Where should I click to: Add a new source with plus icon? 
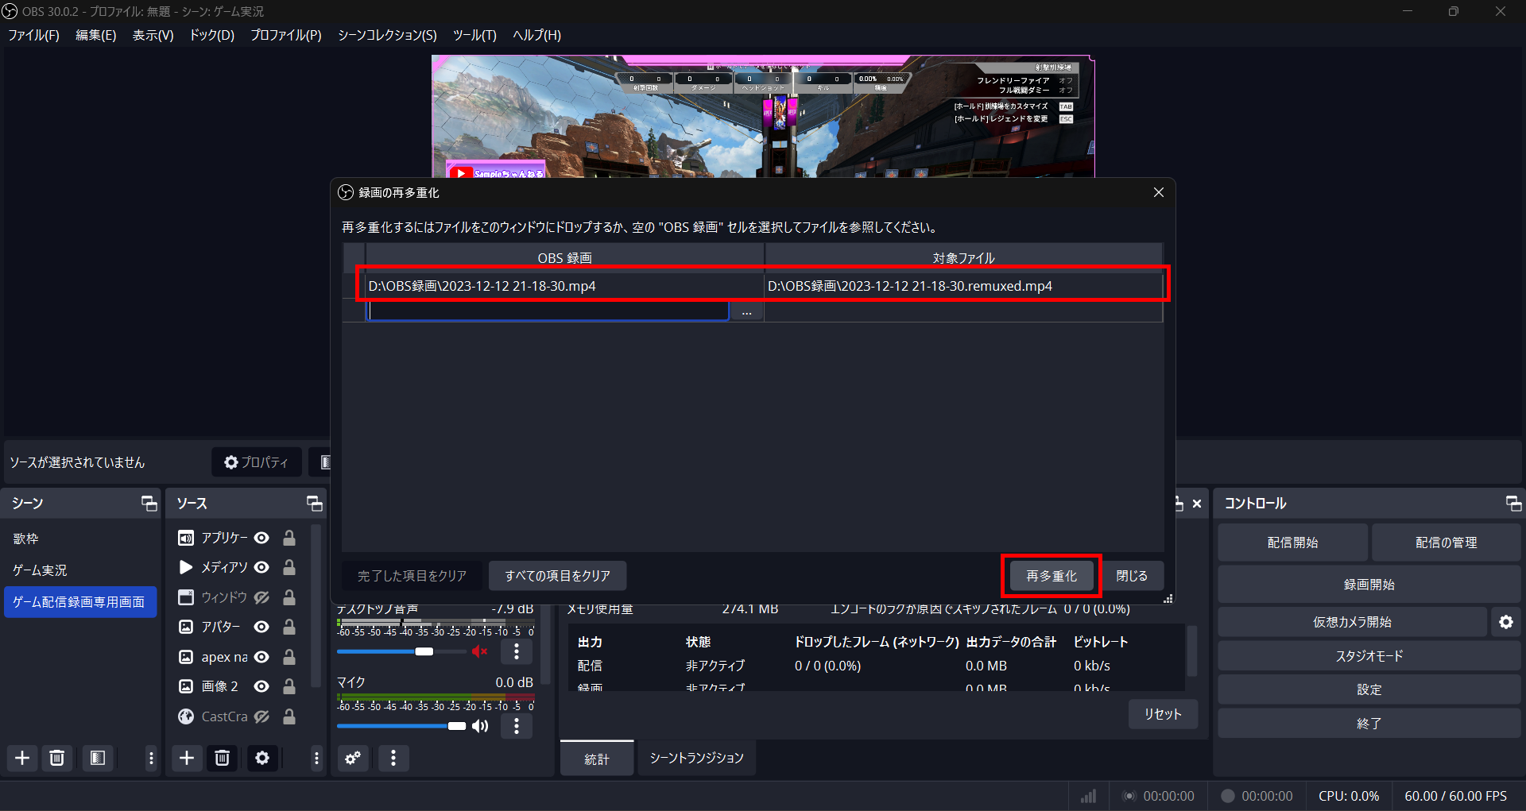coord(187,758)
